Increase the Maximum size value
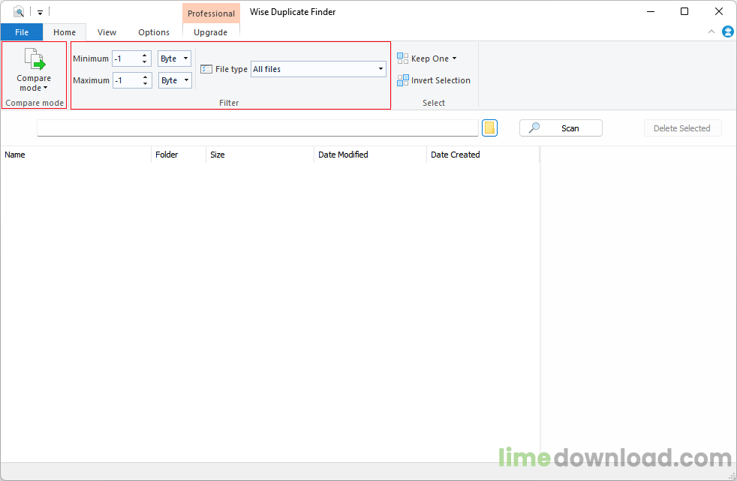The width and height of the screenshot is (737, 481). tap(146, 77)
